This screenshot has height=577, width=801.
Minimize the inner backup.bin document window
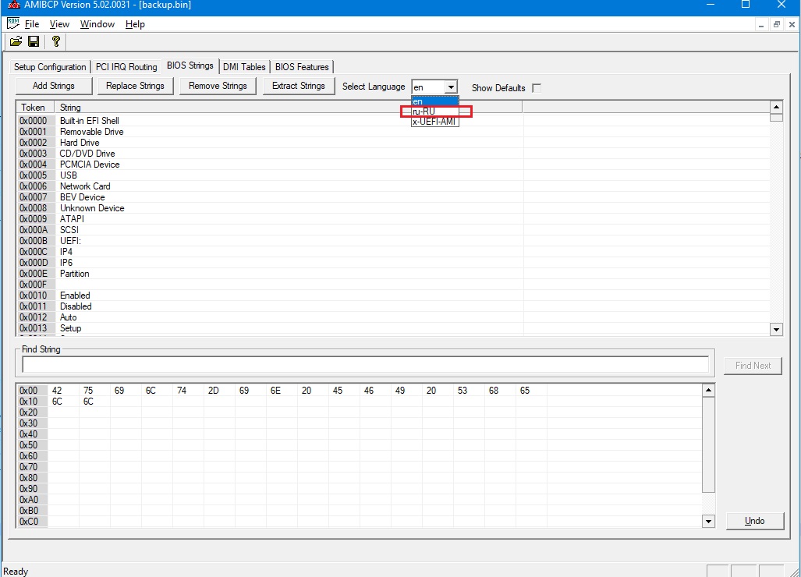coord(761,24)
